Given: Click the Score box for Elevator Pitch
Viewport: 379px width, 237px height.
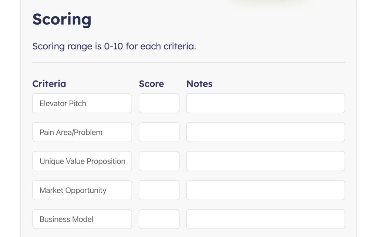Looking at the screenshot, I should [159, 103].
